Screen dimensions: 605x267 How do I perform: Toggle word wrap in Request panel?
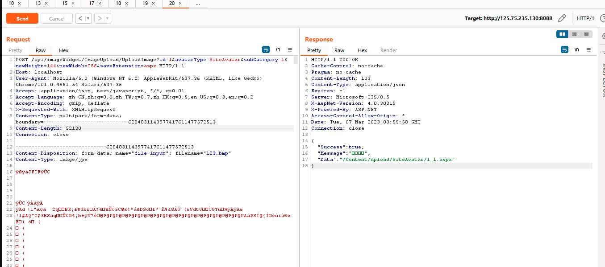click(266, 49)
